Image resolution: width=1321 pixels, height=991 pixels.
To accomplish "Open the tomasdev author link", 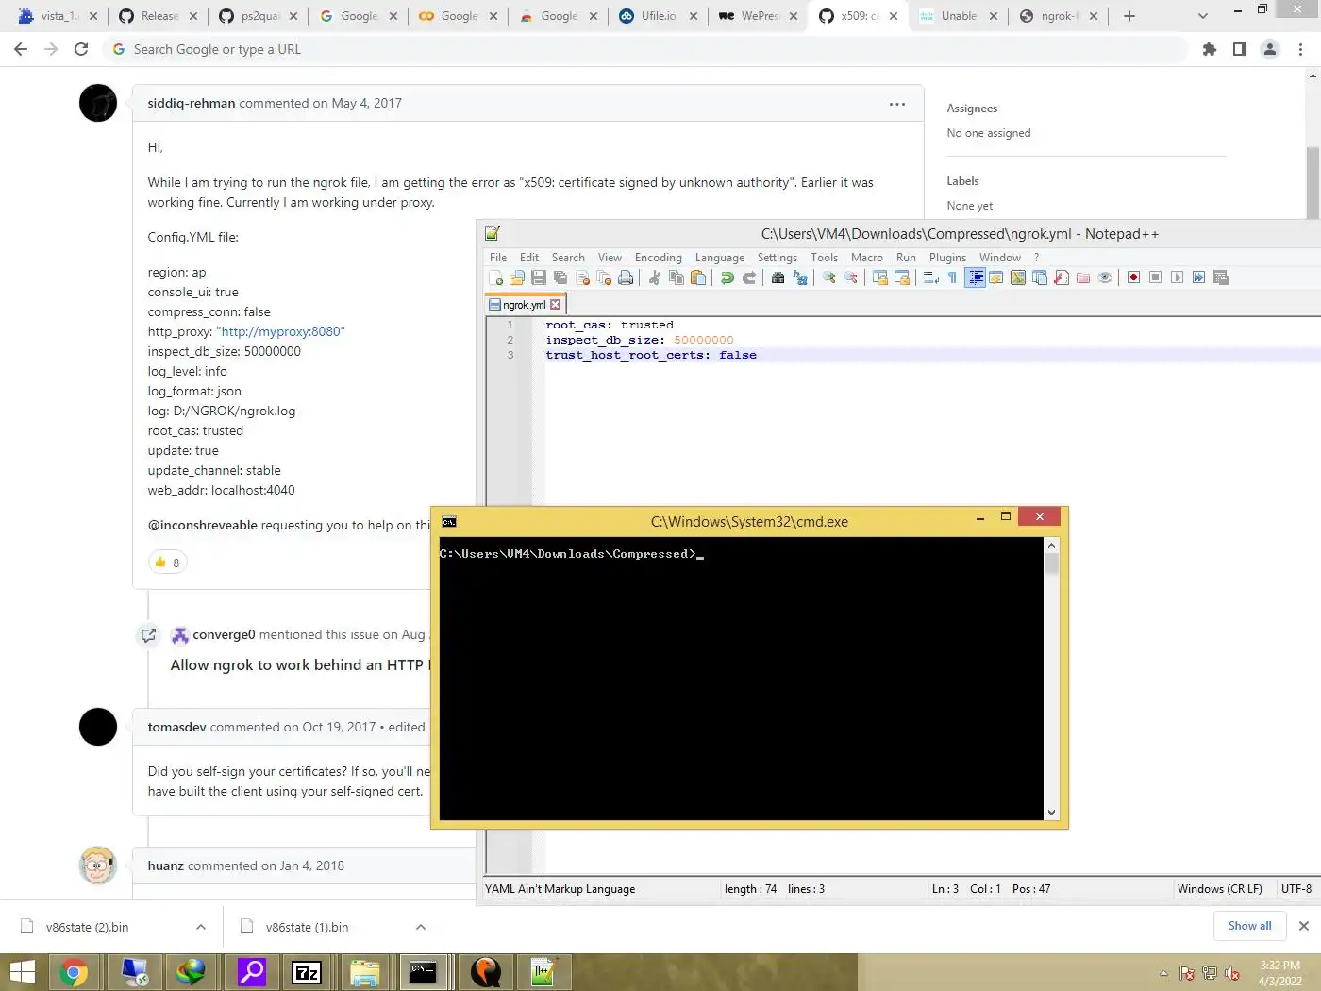I will coord(176,728).
